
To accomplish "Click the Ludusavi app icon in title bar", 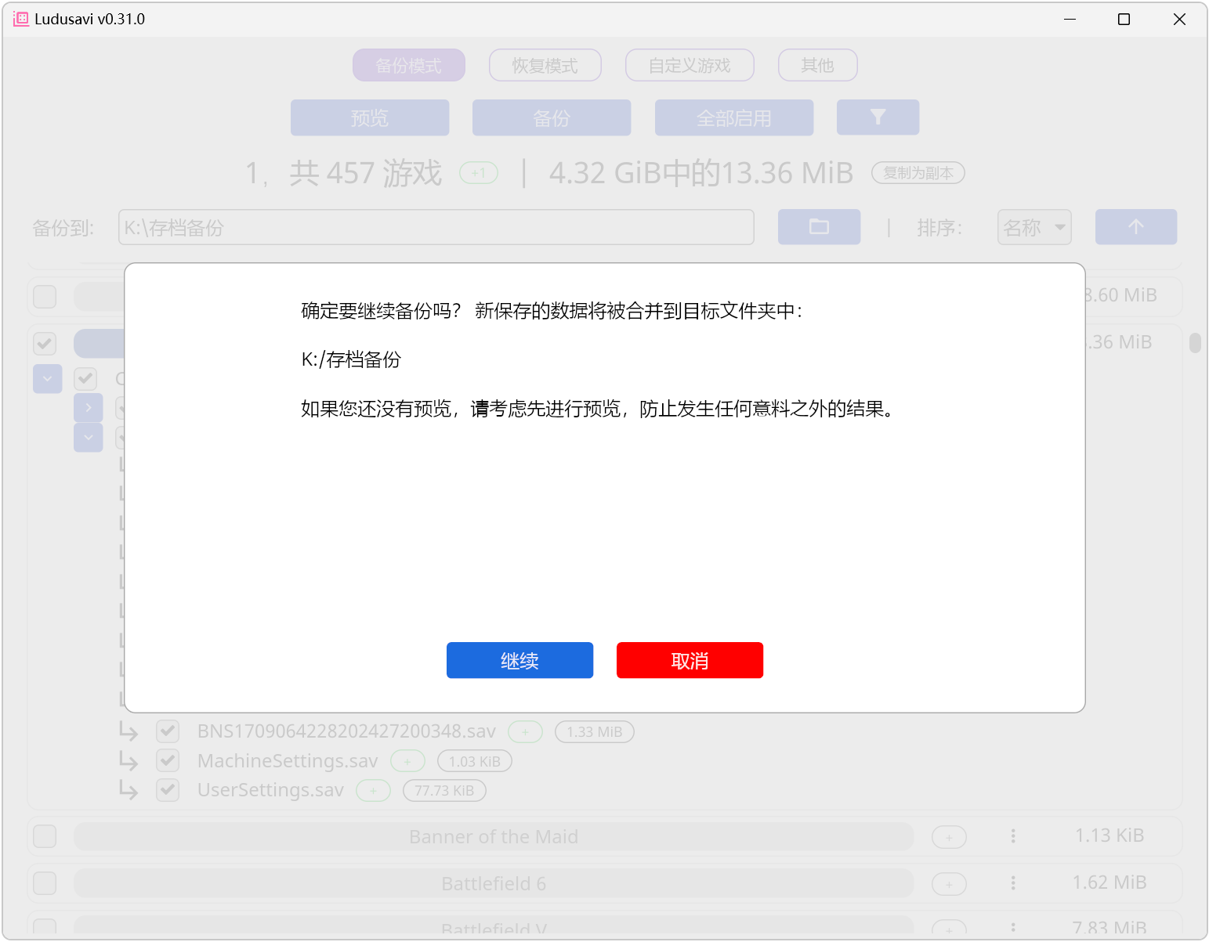I will pos(21,19).
